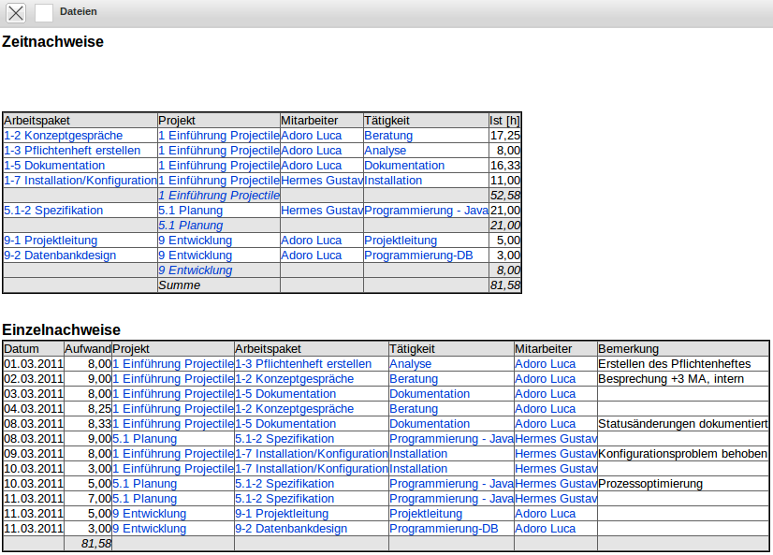This screenshot has height=555, width=773.
Task: Click Installation activity in the 09.03.2011 row
Action: point(418,454)
